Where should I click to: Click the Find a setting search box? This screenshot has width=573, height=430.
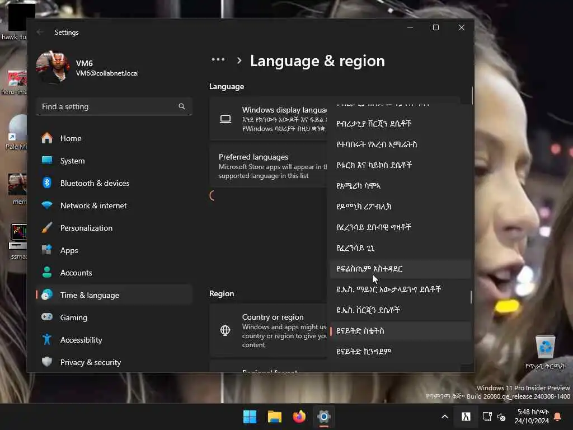point(114,106)
